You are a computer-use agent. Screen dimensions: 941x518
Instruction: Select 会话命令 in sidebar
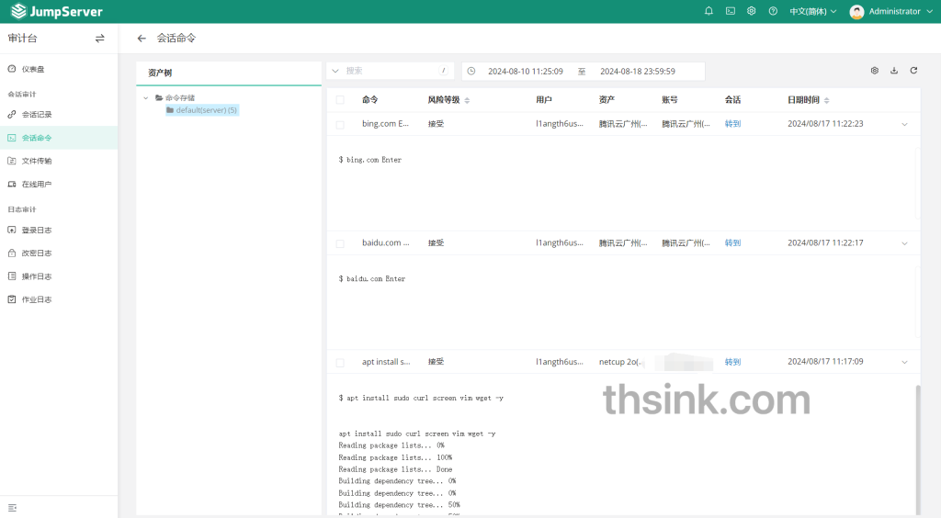[59, 137]
